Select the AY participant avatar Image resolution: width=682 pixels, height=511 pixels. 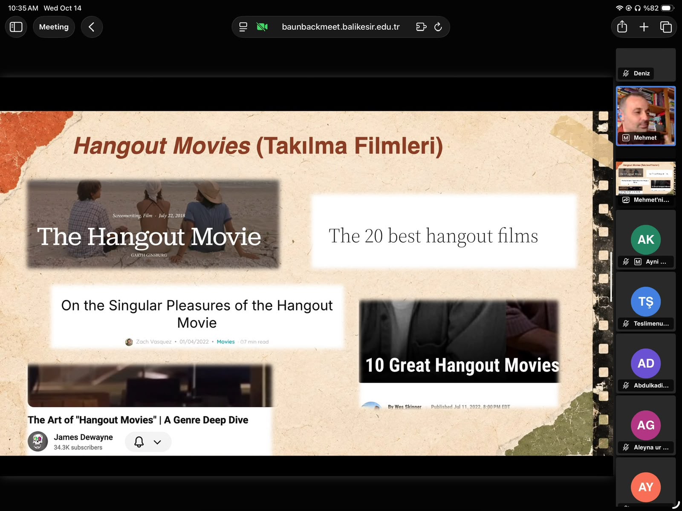pos(646,487)
